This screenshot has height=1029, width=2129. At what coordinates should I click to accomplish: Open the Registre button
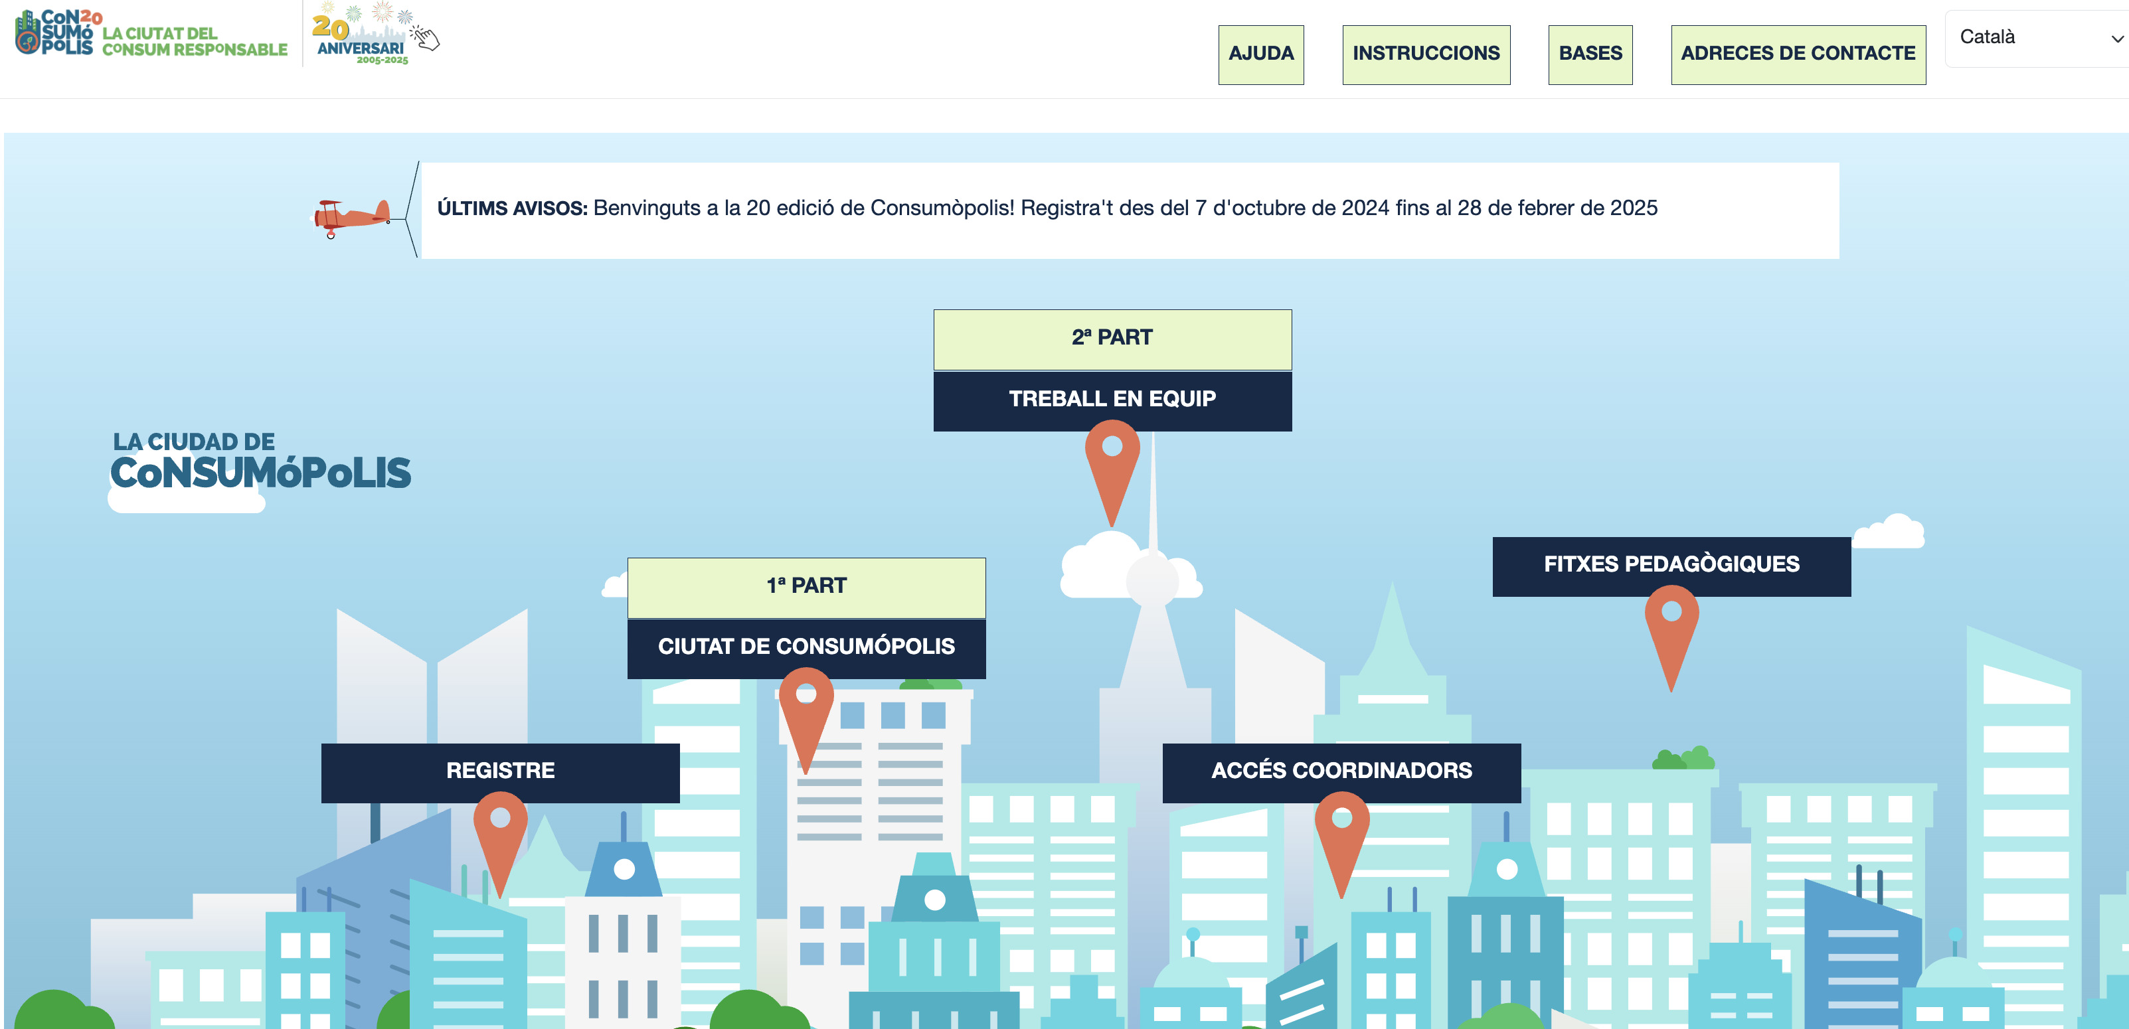tap(500, 773)
